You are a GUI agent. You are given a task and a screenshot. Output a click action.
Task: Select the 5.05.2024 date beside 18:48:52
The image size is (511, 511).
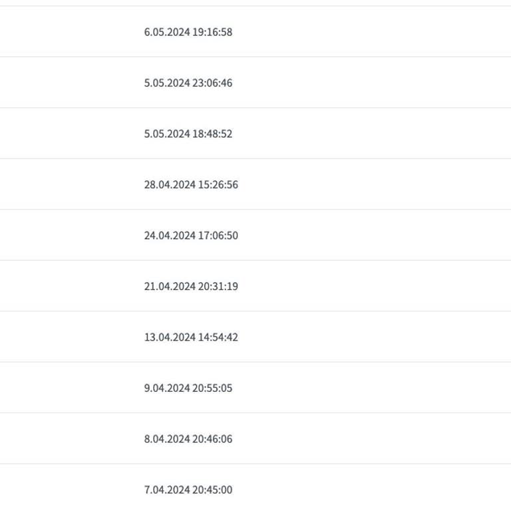[x=167, y=134]
